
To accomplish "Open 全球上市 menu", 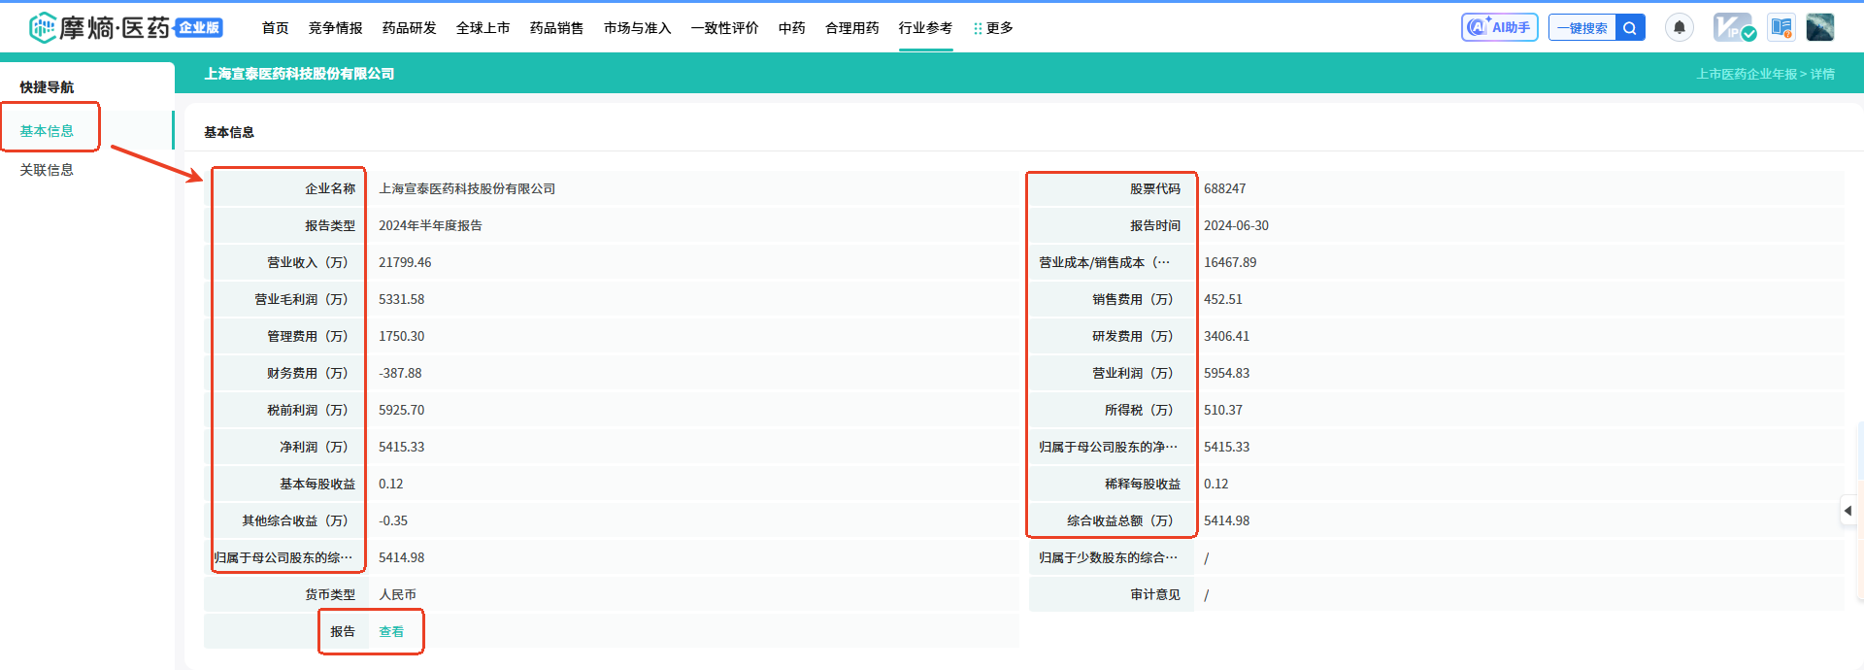I will pyautogui.click(x=483, y=28).
